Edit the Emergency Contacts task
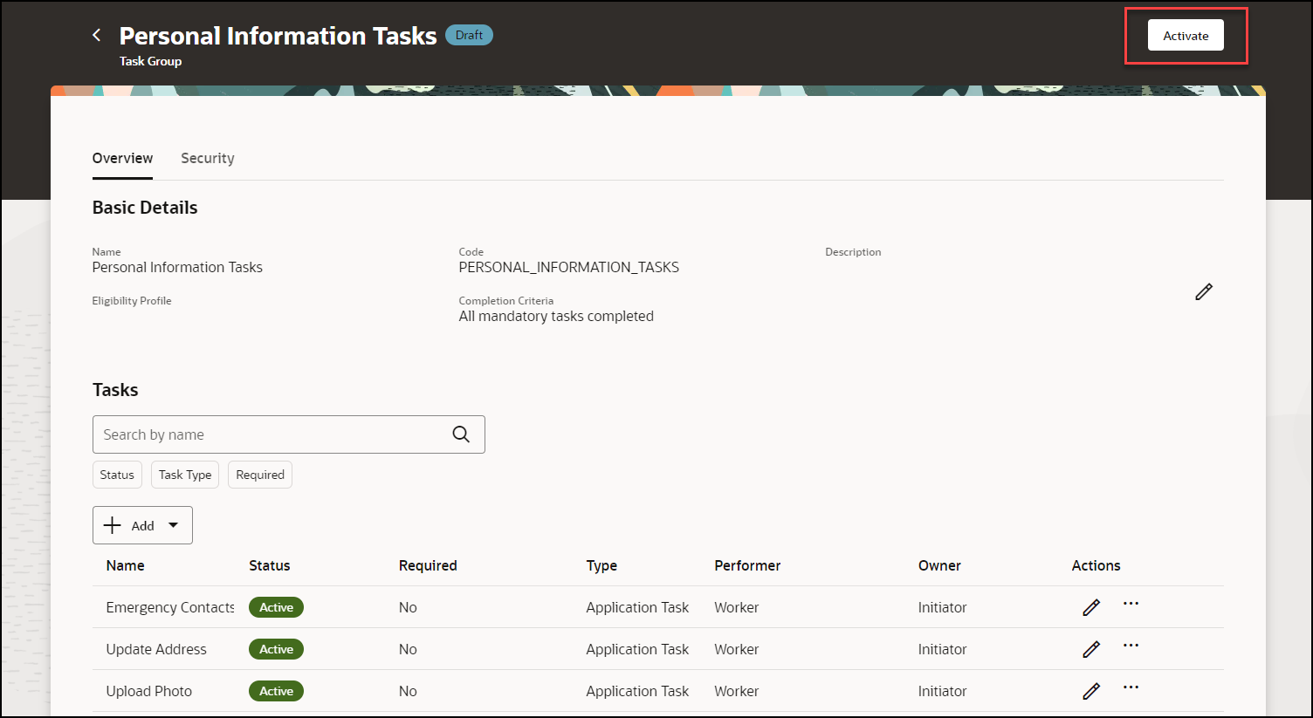This screenshot has height=718, width=1313. 1091,607
